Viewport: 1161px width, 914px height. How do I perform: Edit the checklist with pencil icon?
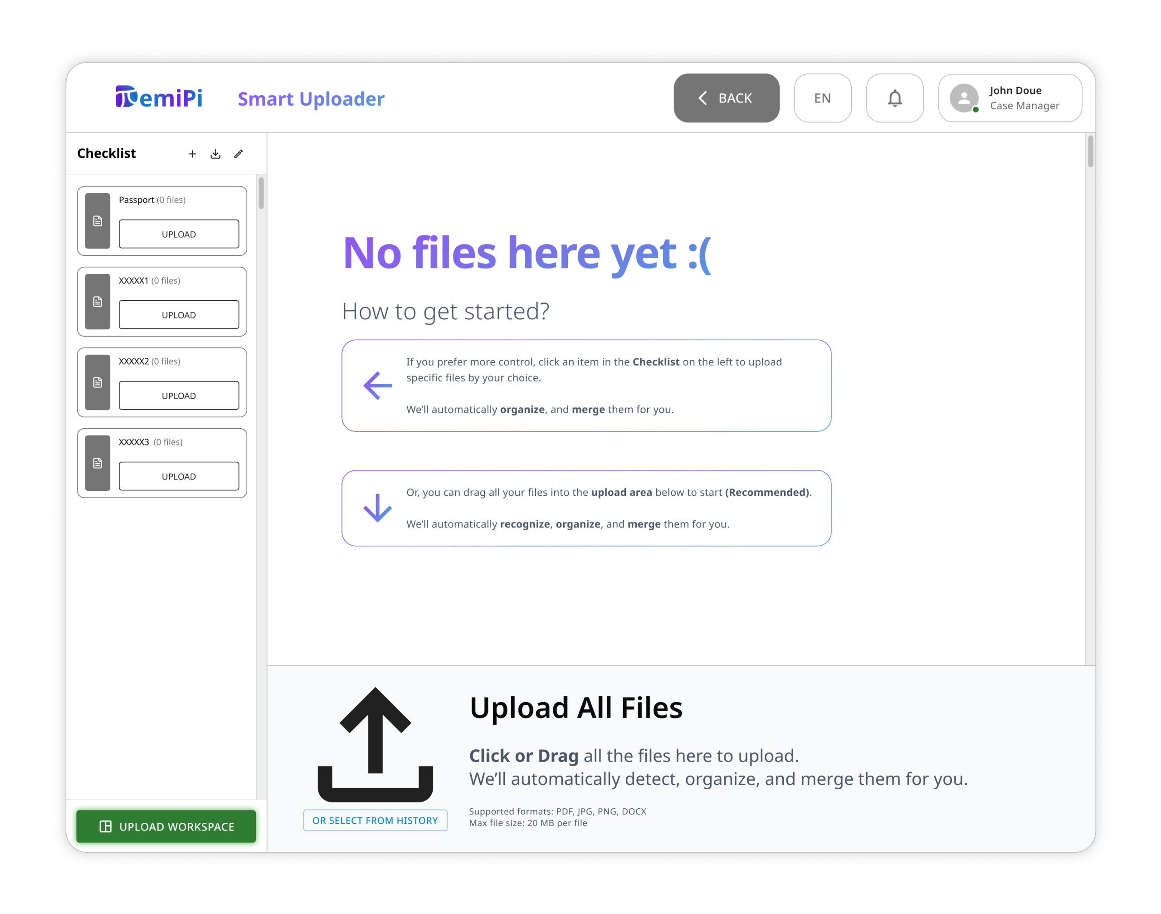(x=239, y=154)
